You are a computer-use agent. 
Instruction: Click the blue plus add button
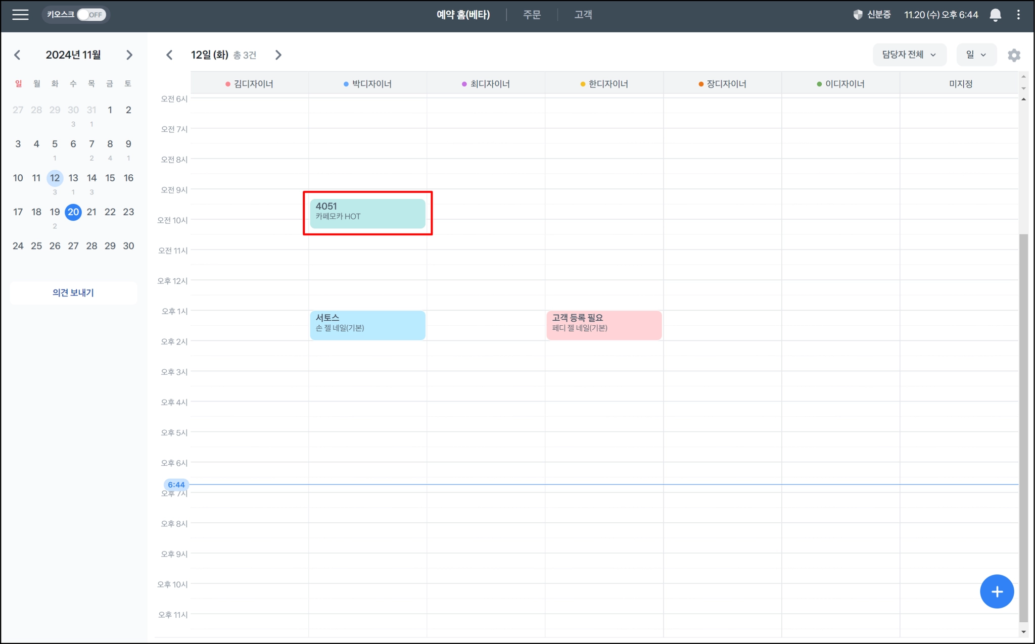(997, 591)
